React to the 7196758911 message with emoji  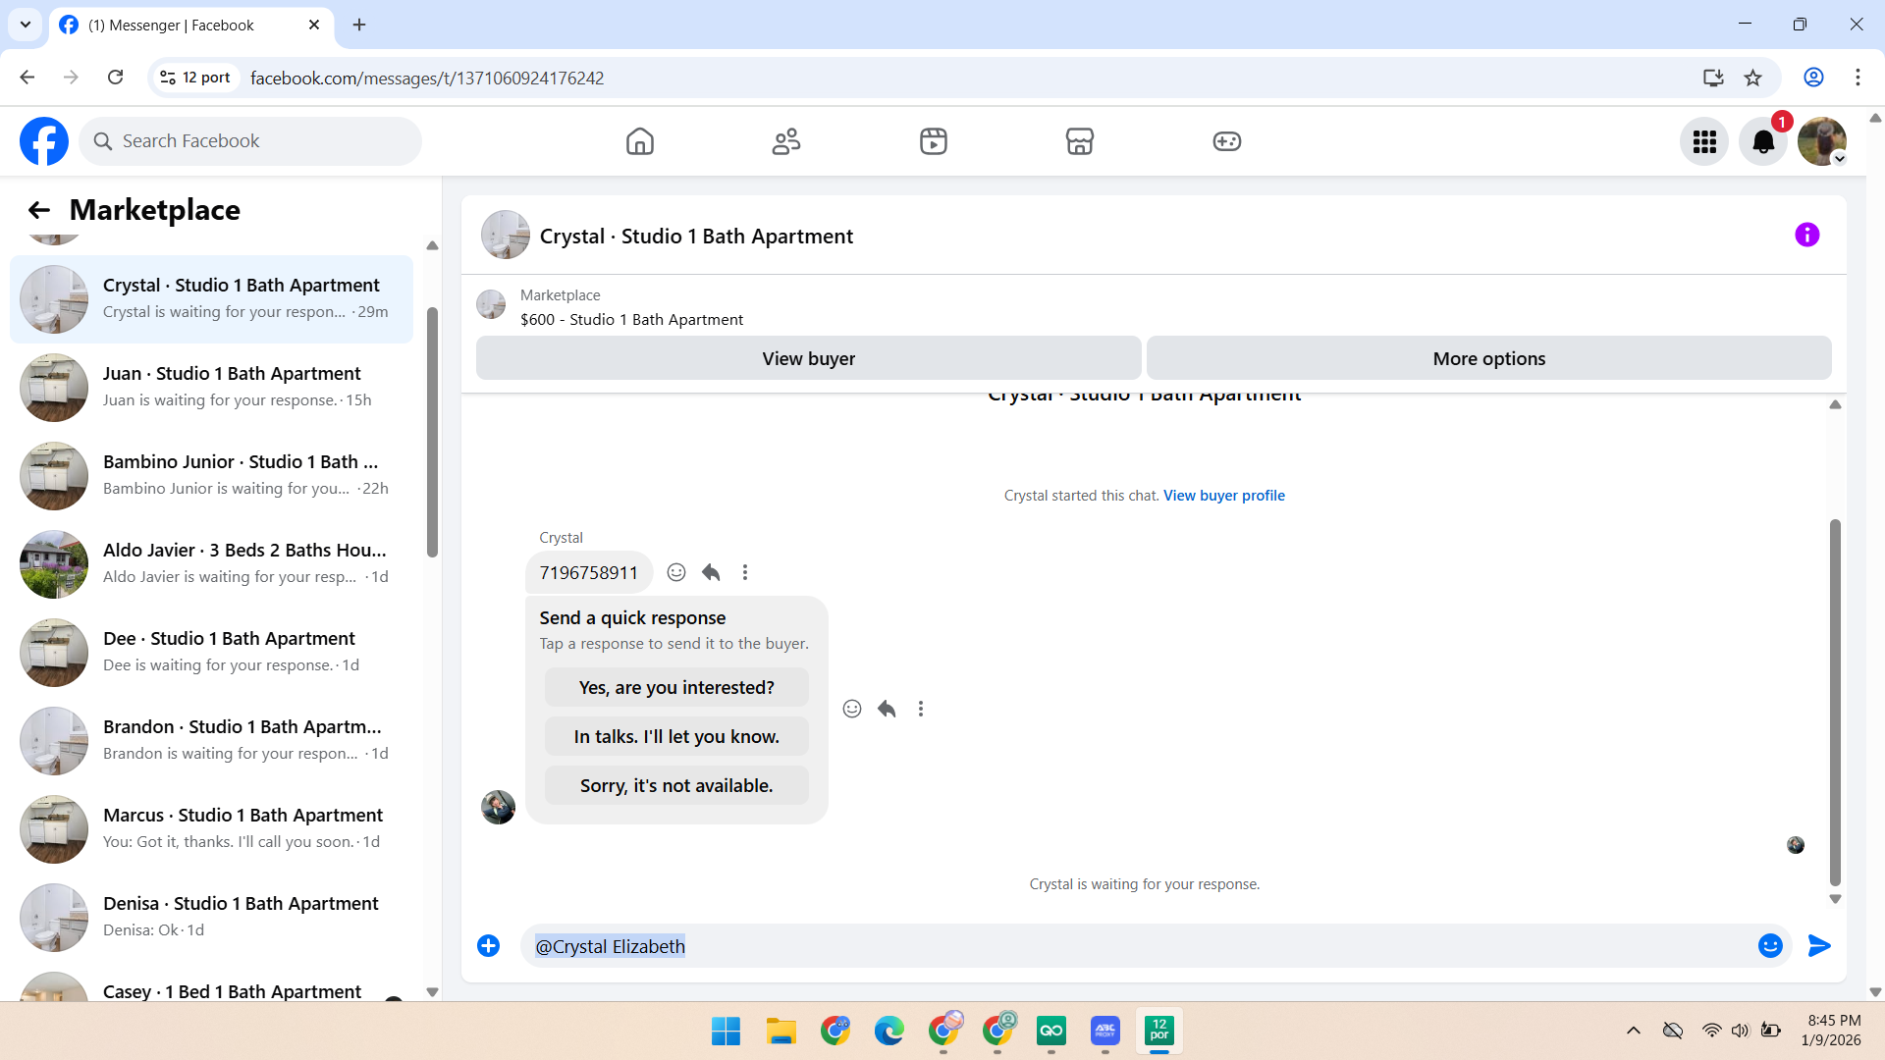click(676, 572)
